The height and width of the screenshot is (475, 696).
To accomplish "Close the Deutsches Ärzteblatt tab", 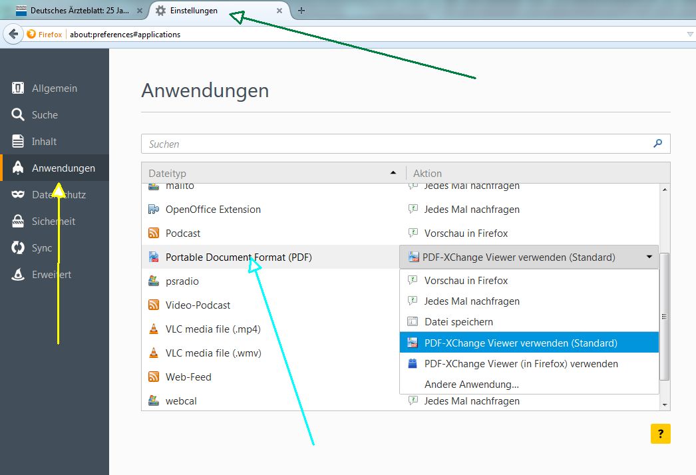I will [139, 11].
